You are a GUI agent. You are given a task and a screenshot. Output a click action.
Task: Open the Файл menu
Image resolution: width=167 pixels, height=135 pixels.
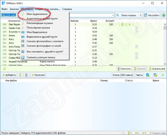coord(4,9)
